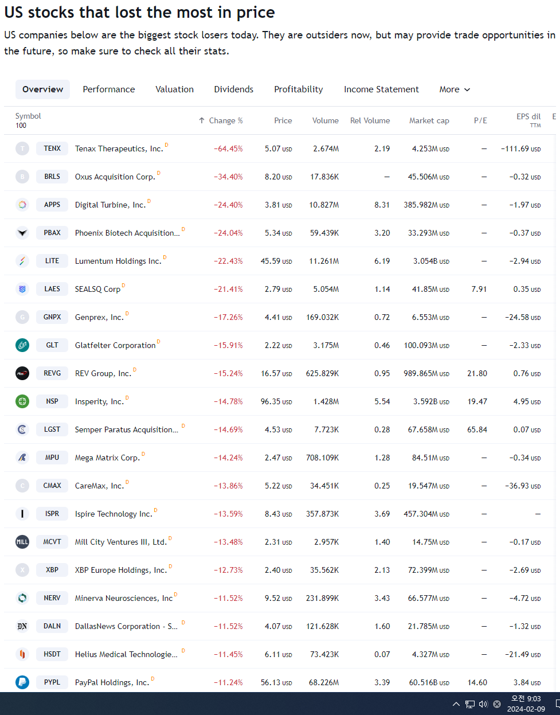Switch to the Income Statement tab

pos(382,89)
